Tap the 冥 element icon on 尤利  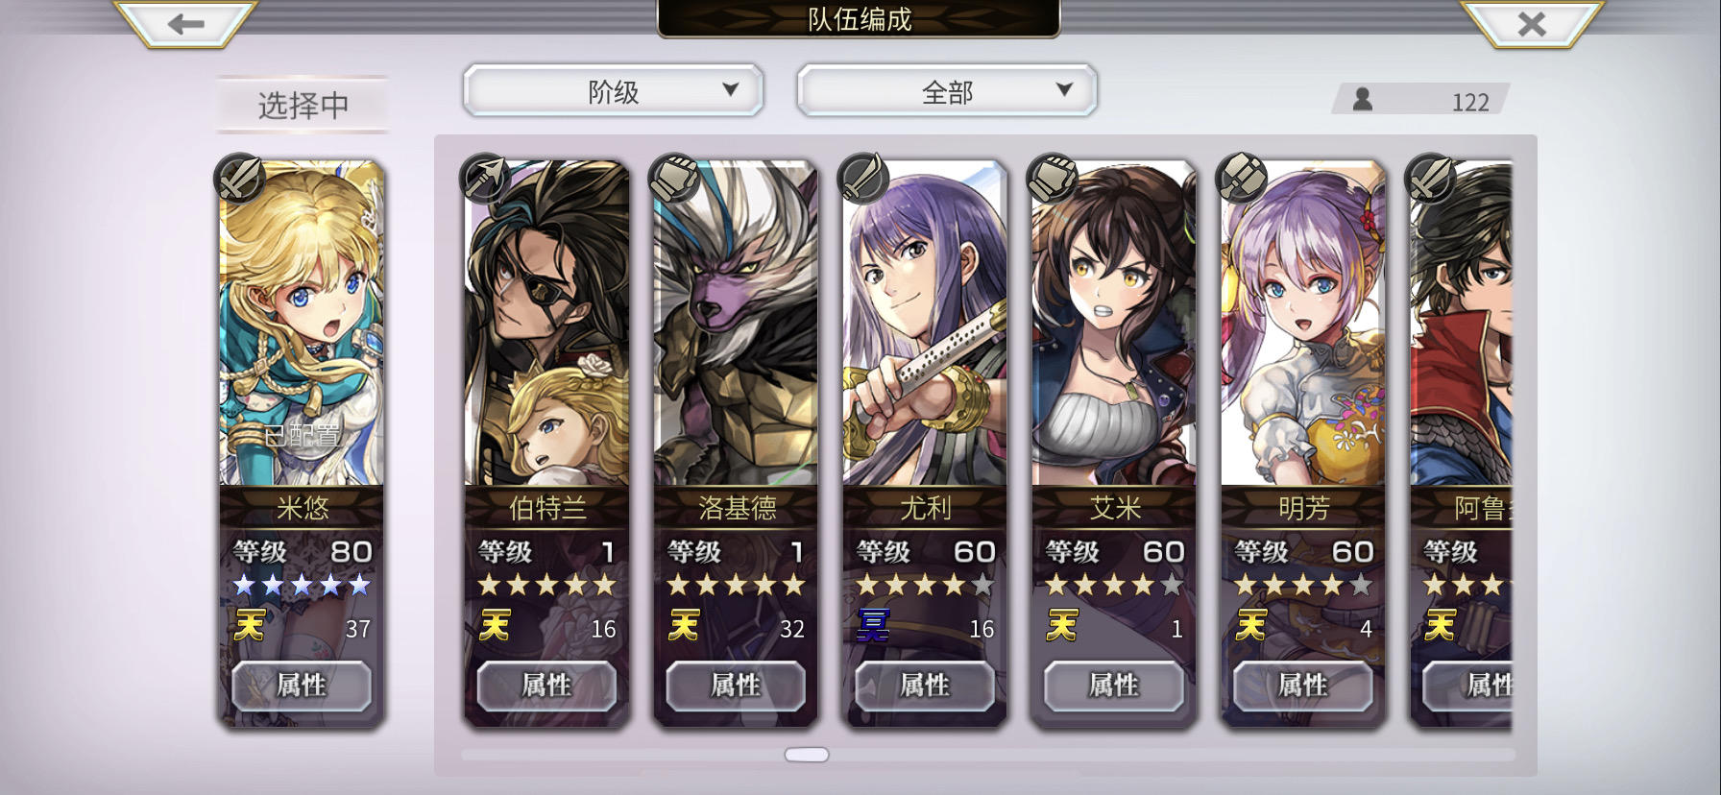coord(873,627)
